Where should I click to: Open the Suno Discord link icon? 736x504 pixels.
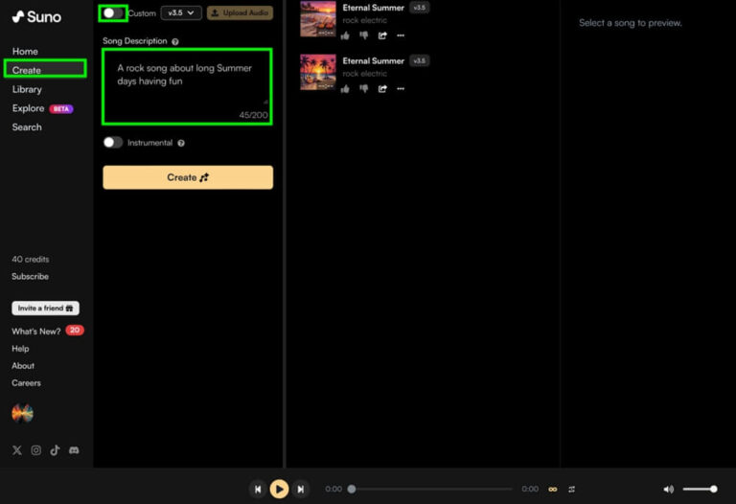click(x=74, y=449)
